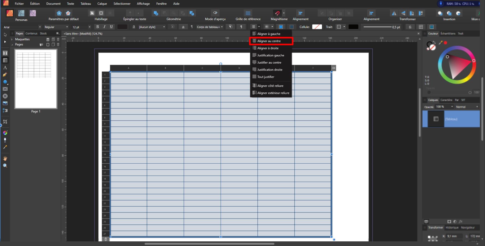485x246 pixels.
Task: Click the Synchronise defaults from selection icon
Action: [59, 13]
